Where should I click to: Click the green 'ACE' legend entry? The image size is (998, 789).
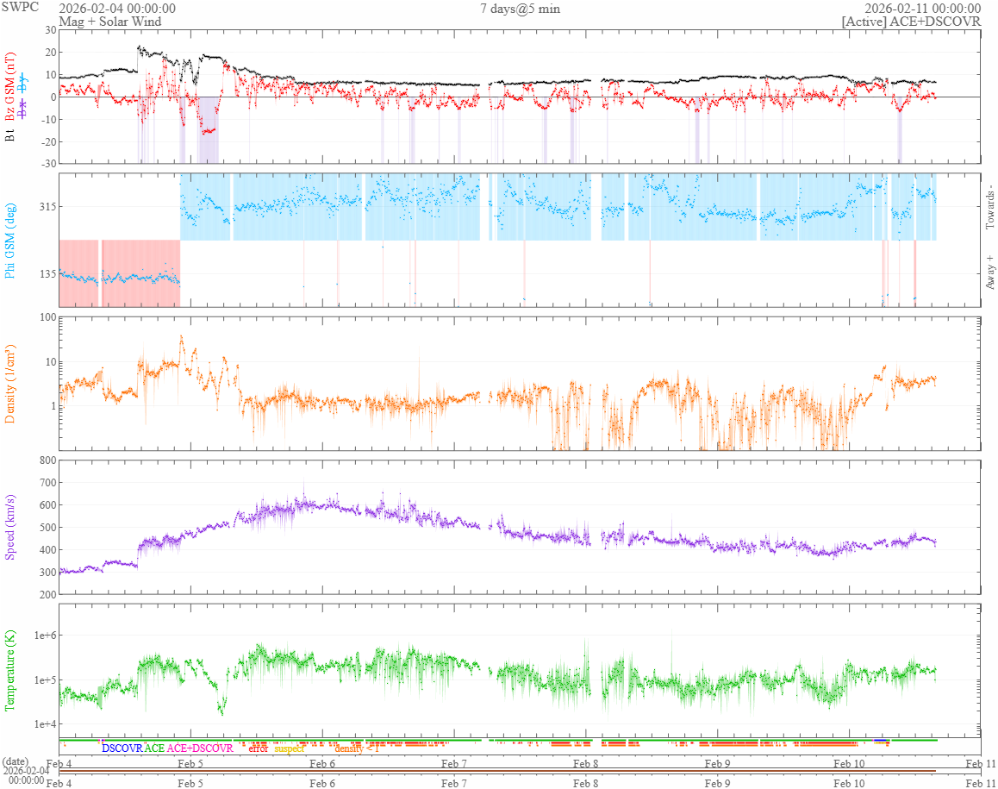point(154,748)
